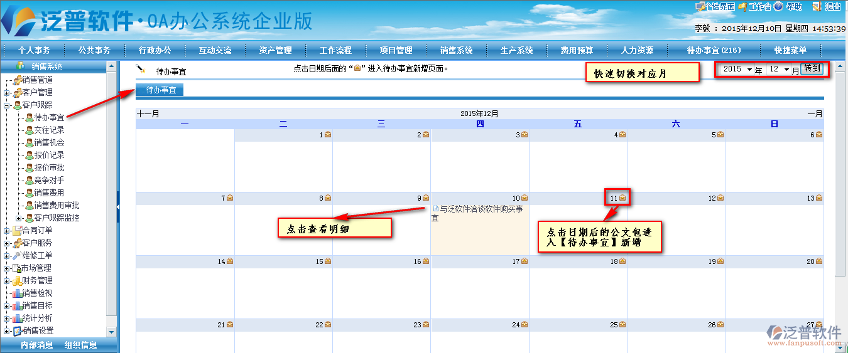Open the 快捷菜单 nav item
This screenshot has width=848, height=353.
pyautogui.click(x=790, y=50)
